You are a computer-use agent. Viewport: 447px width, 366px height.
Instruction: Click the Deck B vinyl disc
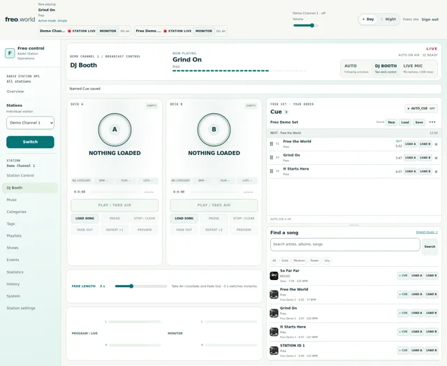coord(214,130)
